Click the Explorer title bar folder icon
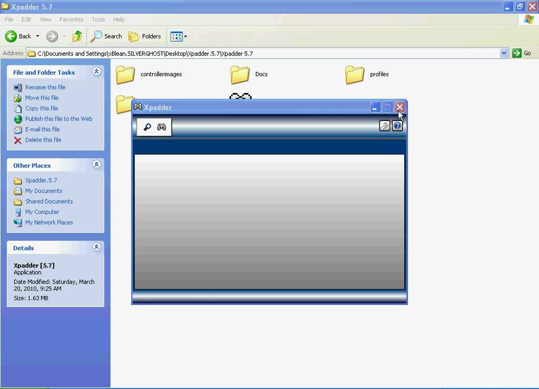The image size is (539, 389). pyautogui.click(x=5, y=6)
